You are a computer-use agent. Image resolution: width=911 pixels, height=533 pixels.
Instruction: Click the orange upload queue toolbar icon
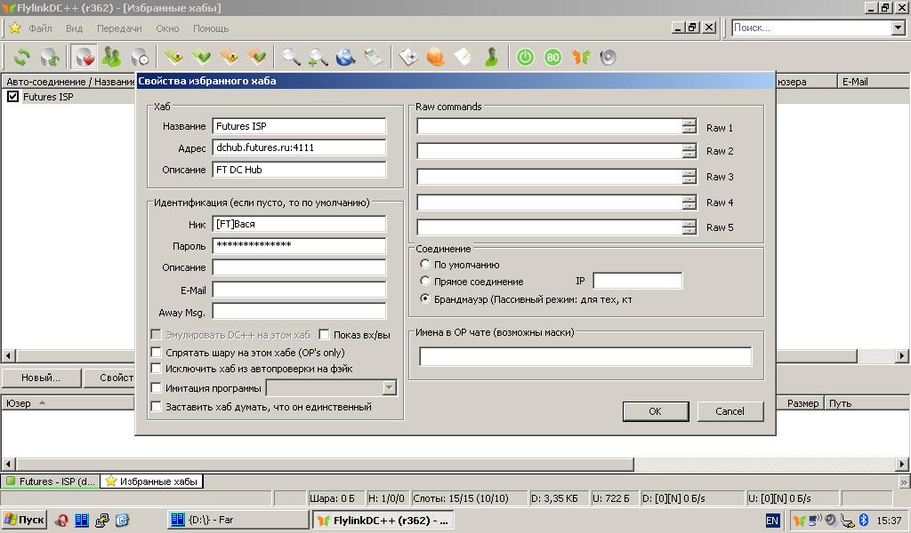click(229, 57)
